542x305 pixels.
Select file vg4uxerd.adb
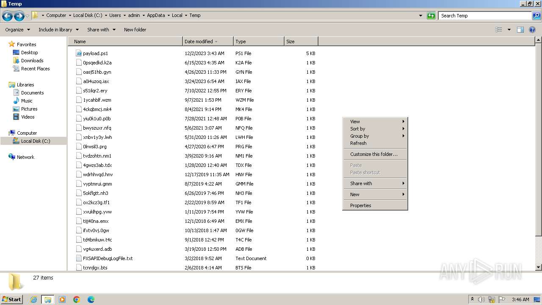tap(97, 249)
